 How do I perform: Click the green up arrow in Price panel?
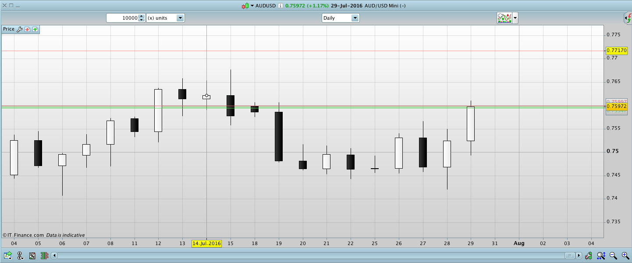pyautogui.click(x=35, y=29)
